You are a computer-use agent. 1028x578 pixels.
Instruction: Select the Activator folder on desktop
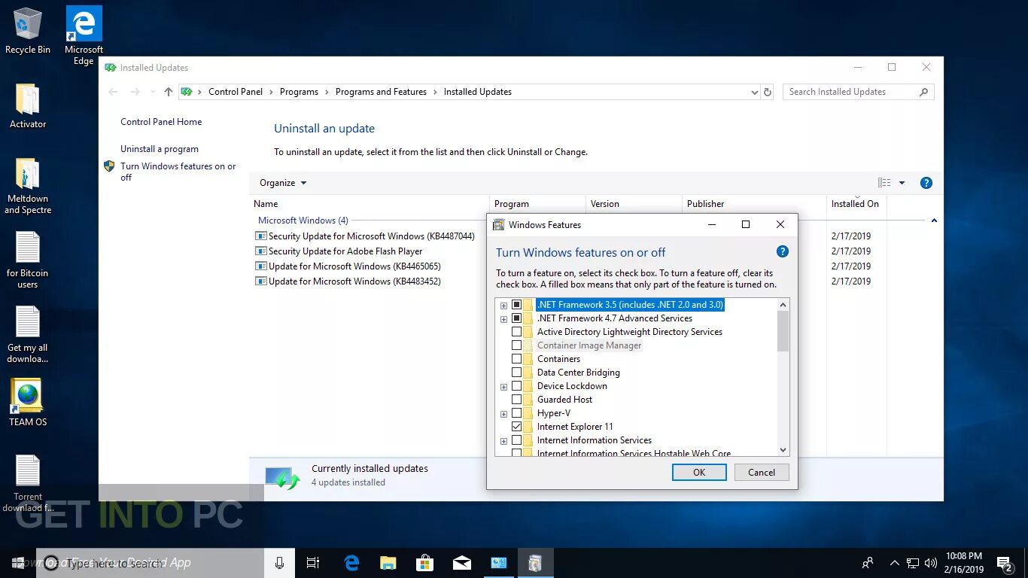tap(28, 106)
